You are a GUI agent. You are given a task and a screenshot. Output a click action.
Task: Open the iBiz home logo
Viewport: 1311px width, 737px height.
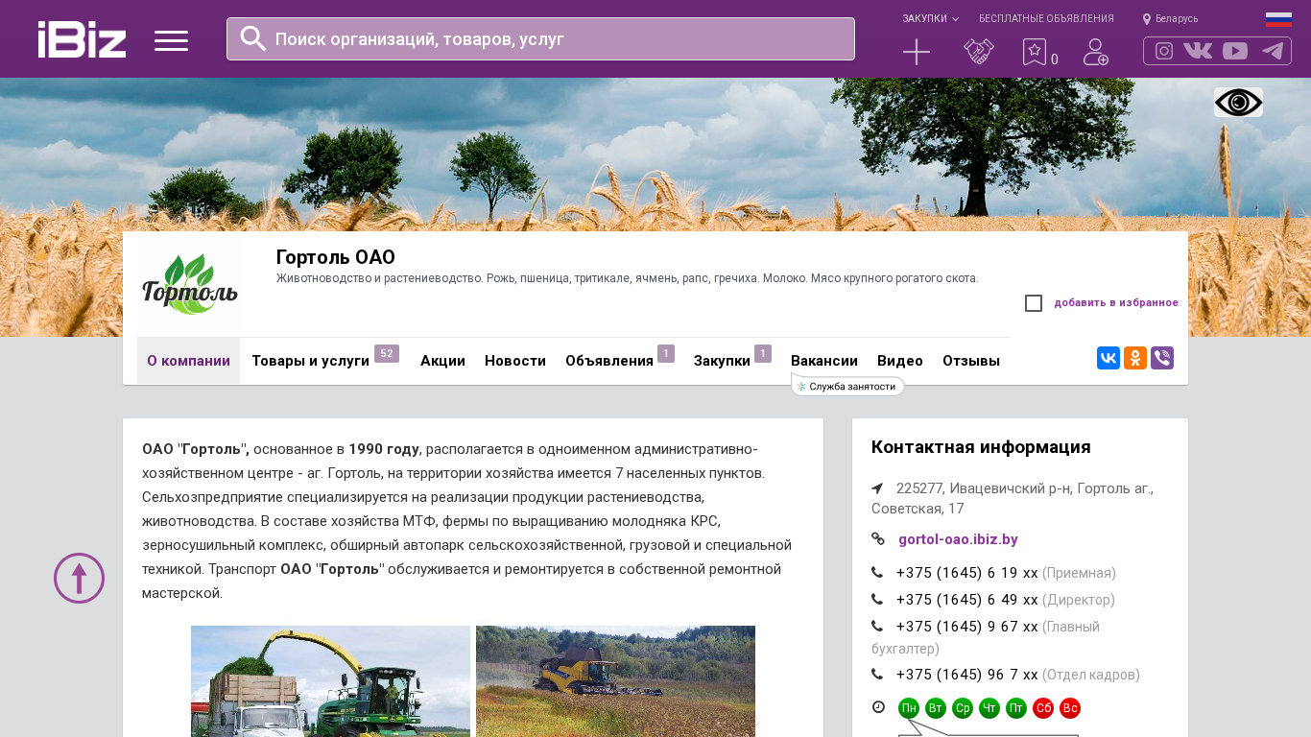click(x=82, y=39)
